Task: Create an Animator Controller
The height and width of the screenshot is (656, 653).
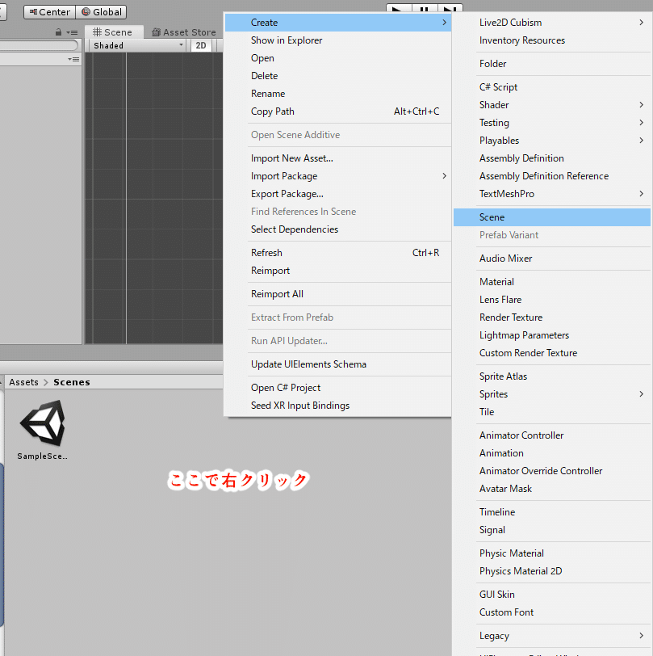Action: click(x=552, y=435)
